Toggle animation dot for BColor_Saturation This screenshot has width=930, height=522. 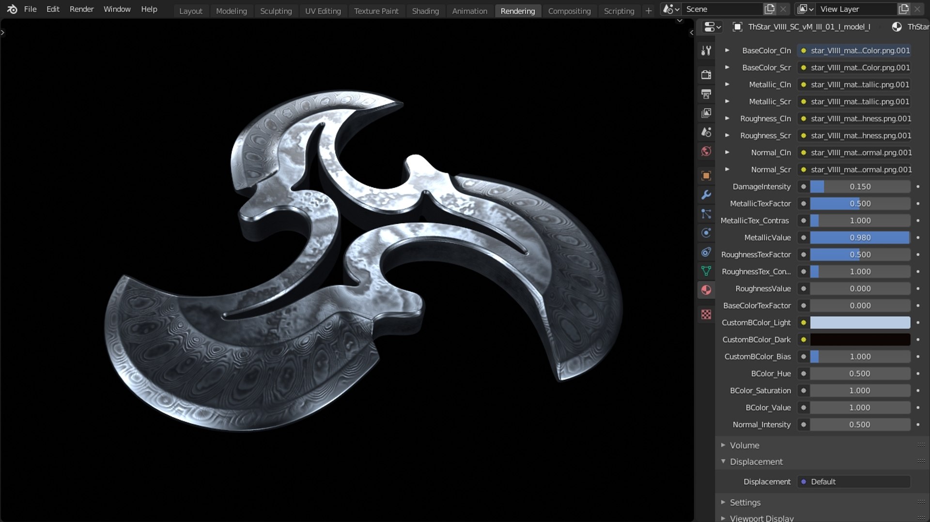tap(918, 391)
